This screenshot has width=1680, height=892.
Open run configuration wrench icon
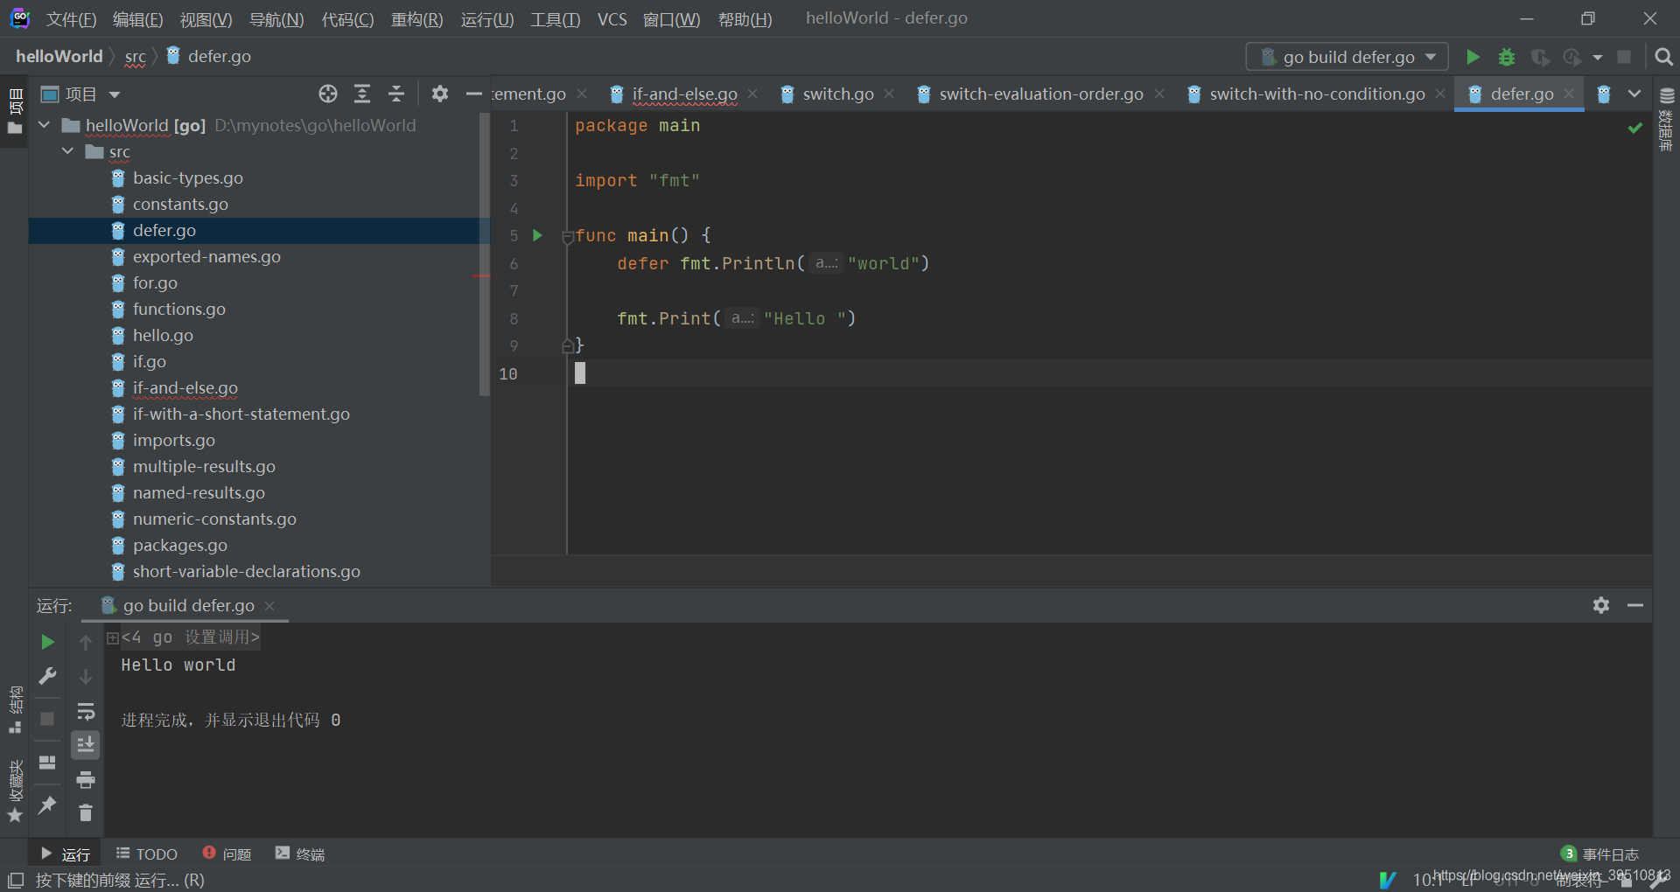[x=47, y=676]
